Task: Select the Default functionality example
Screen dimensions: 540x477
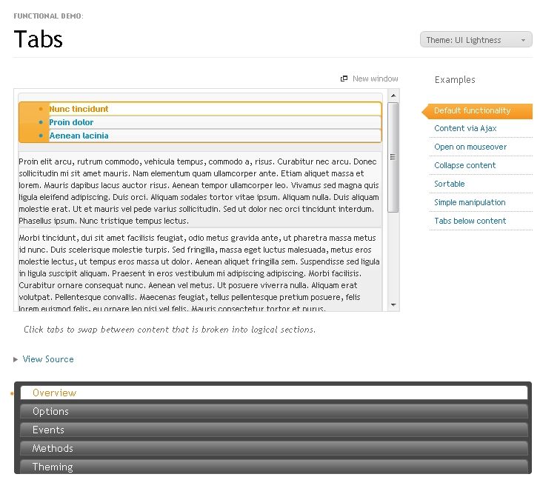Action: coord(472,110)
